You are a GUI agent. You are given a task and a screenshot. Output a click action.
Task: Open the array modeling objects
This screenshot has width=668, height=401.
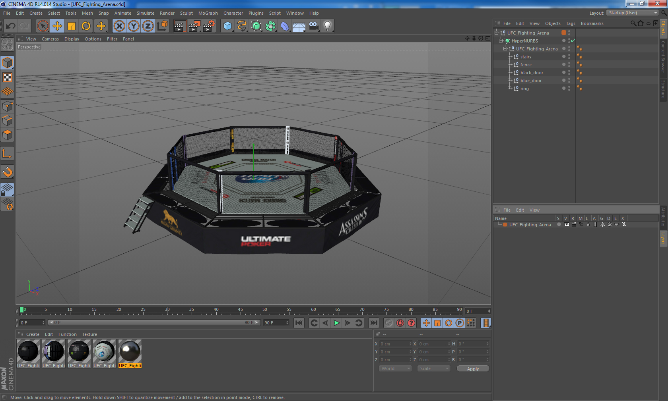pos(270,26)
